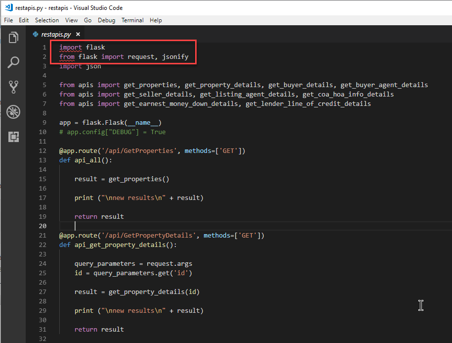Open the Terminal menu
Viewport: 452px width, 343px height.
tap(132, 20)
